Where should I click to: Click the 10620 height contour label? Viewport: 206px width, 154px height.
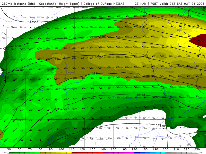click(x=99, y=56)
